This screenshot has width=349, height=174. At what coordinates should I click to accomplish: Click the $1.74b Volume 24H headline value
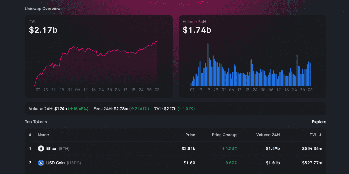tap(197, 30)
